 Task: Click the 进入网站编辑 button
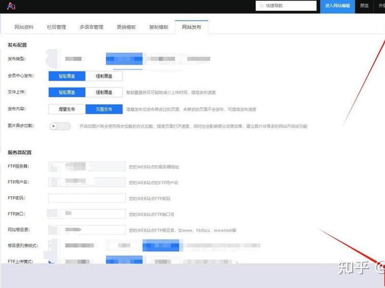tap(338, 6)
